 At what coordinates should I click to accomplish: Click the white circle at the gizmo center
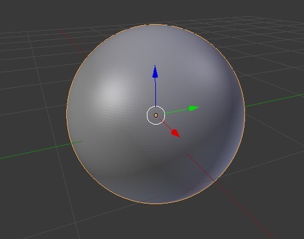click(156, 115)
